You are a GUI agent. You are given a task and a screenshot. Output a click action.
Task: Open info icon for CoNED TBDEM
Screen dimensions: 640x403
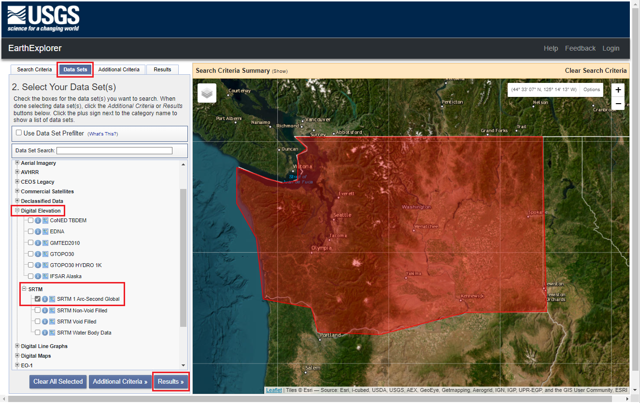click(38, 220)
